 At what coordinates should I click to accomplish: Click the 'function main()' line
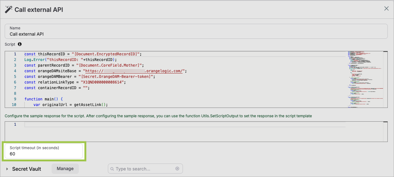point(44,99)
